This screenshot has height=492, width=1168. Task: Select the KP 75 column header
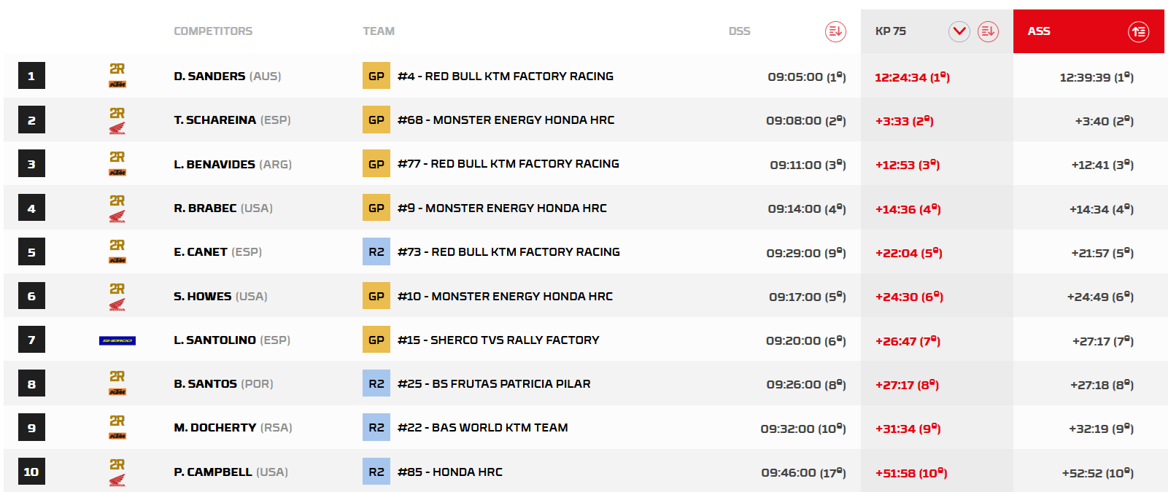937,31
